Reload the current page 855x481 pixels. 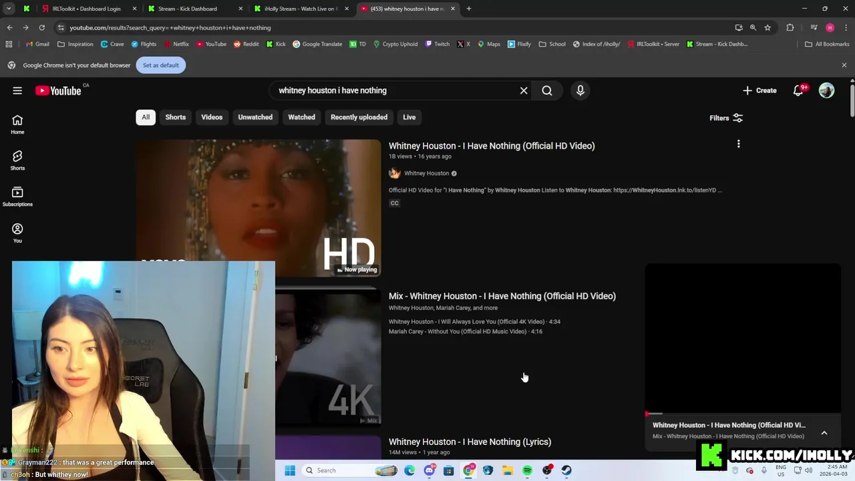41,27
